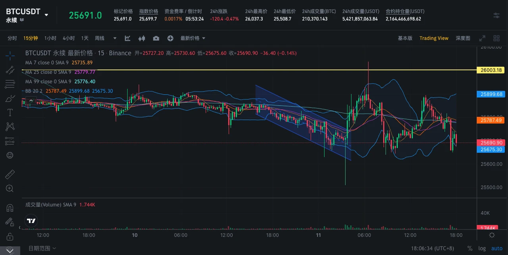The height and width of the screenshot is (255, 508).
Task: Open the 日期范围 date range dropdown
Action: click(42, 248)
